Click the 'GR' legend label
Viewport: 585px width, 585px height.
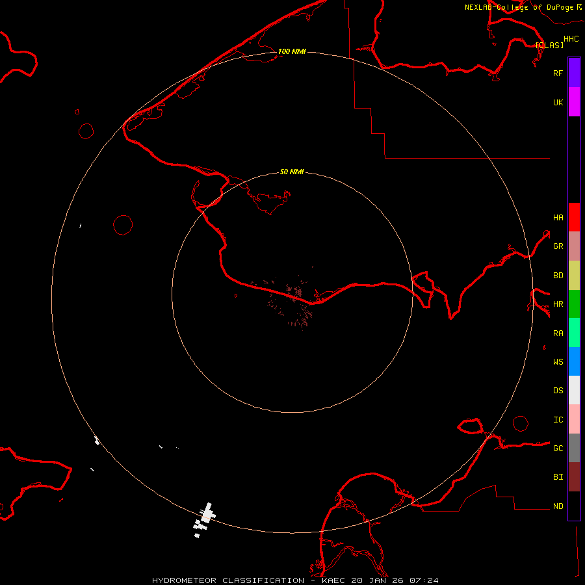click(558, 246)
